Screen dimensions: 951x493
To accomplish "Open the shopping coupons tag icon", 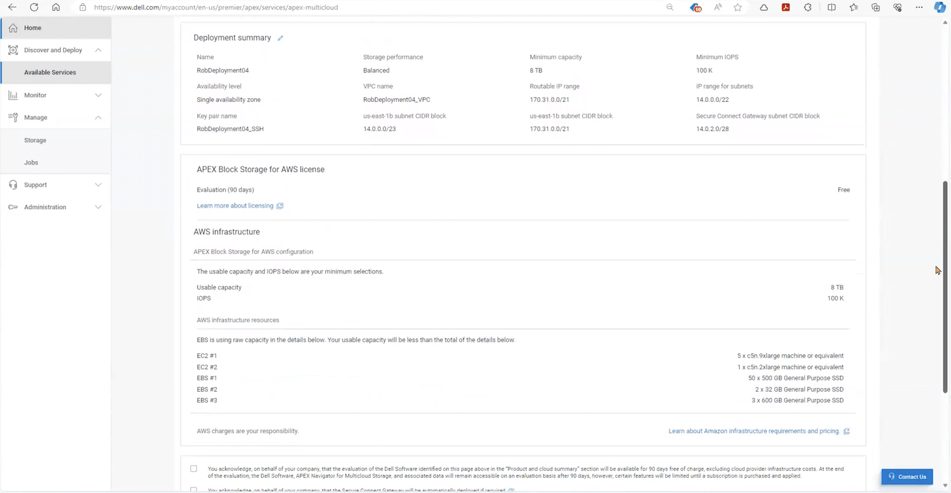I will click(695, 8).
